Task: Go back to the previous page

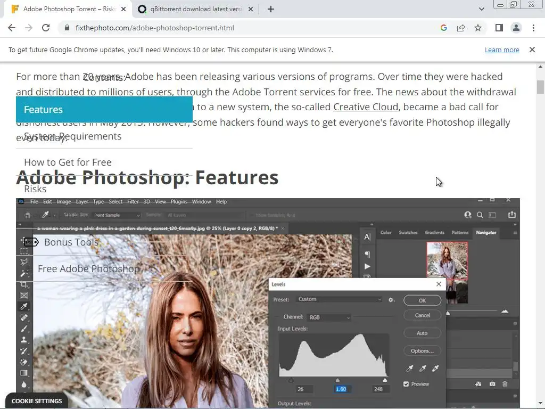Action: 12,28
